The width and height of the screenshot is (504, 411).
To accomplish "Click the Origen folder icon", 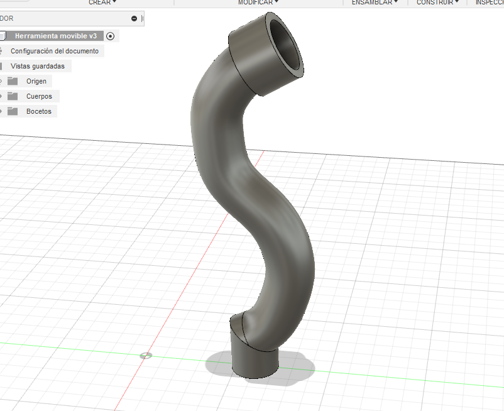I will [13, 81].
